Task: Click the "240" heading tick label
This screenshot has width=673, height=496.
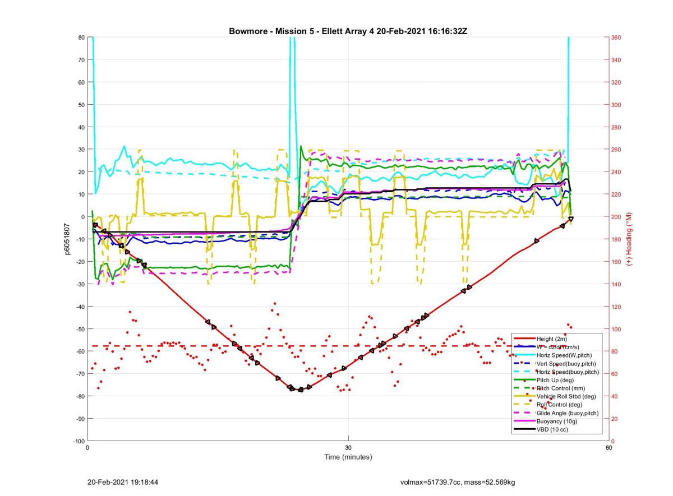Action: tap(617, 172)
